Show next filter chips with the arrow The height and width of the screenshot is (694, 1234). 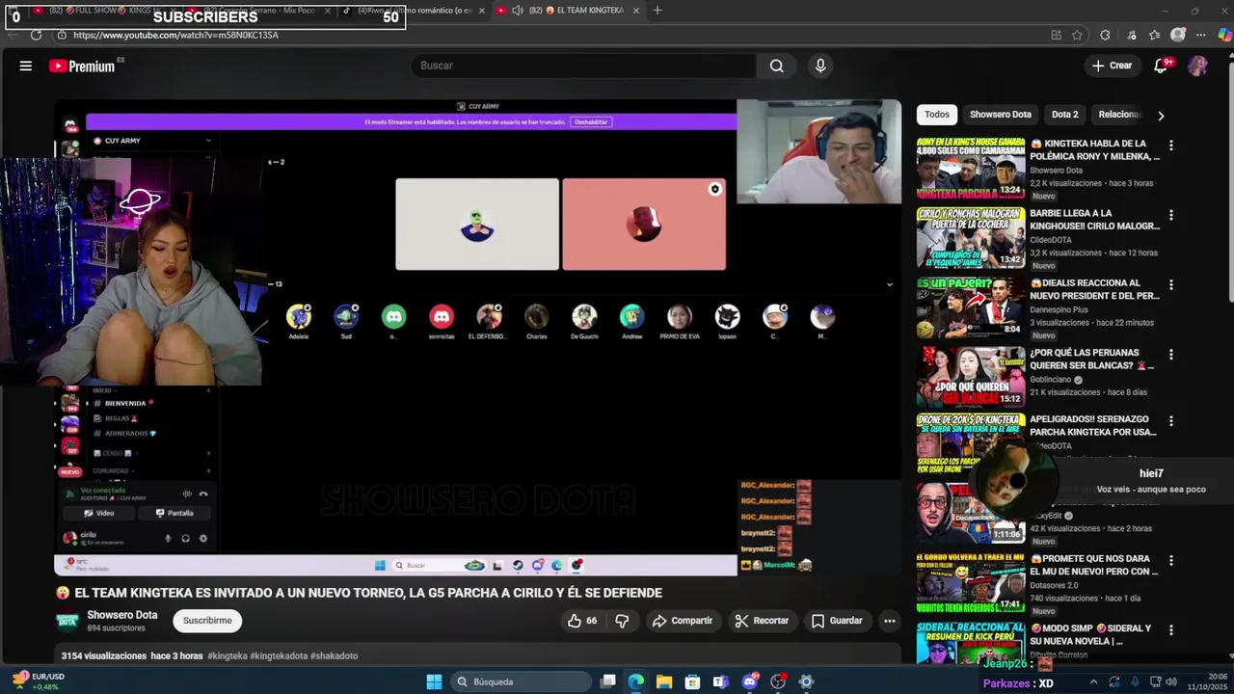point(1161,115)
